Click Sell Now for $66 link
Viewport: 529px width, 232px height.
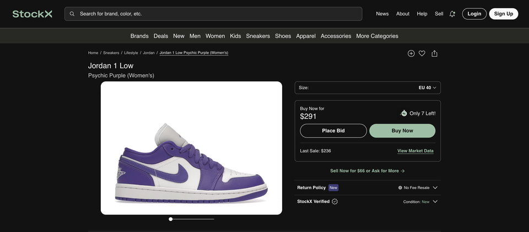click(368, 171)
